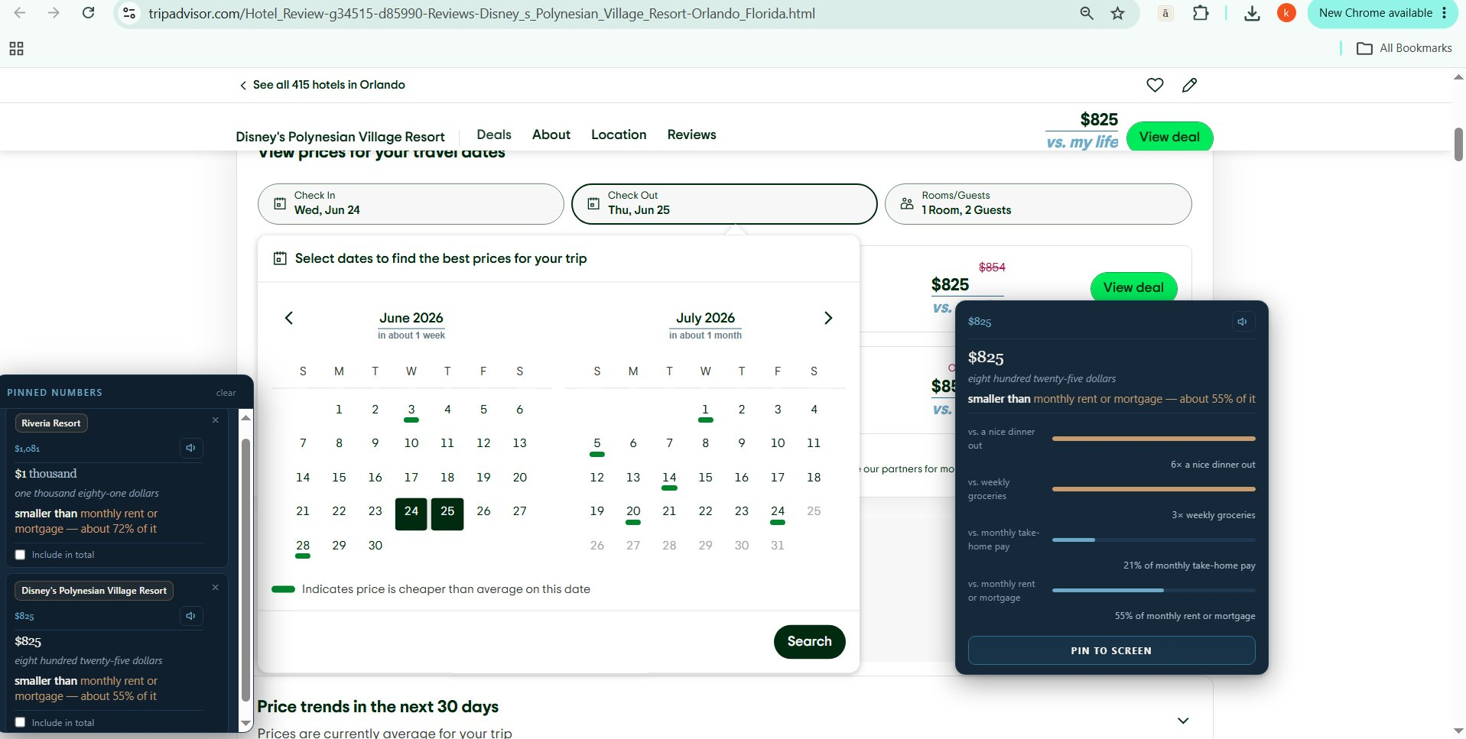
Task: Reload the TripAdvisor page
Action: pos(89,13)
